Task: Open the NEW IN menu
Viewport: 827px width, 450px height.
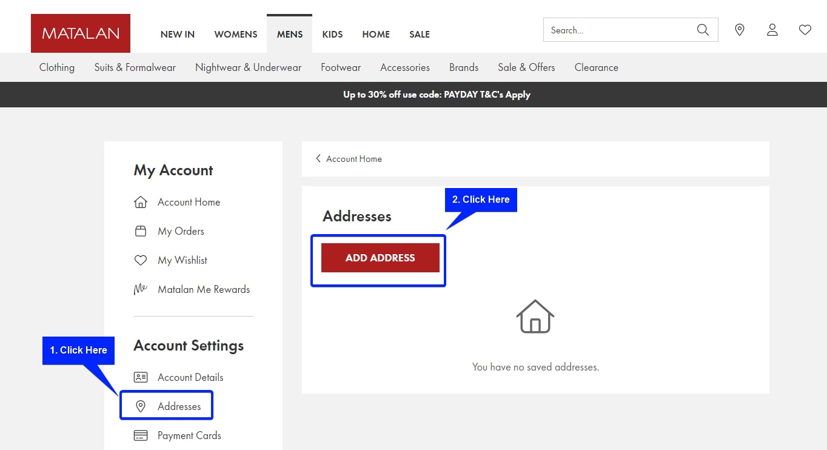Action: (178, 35)
